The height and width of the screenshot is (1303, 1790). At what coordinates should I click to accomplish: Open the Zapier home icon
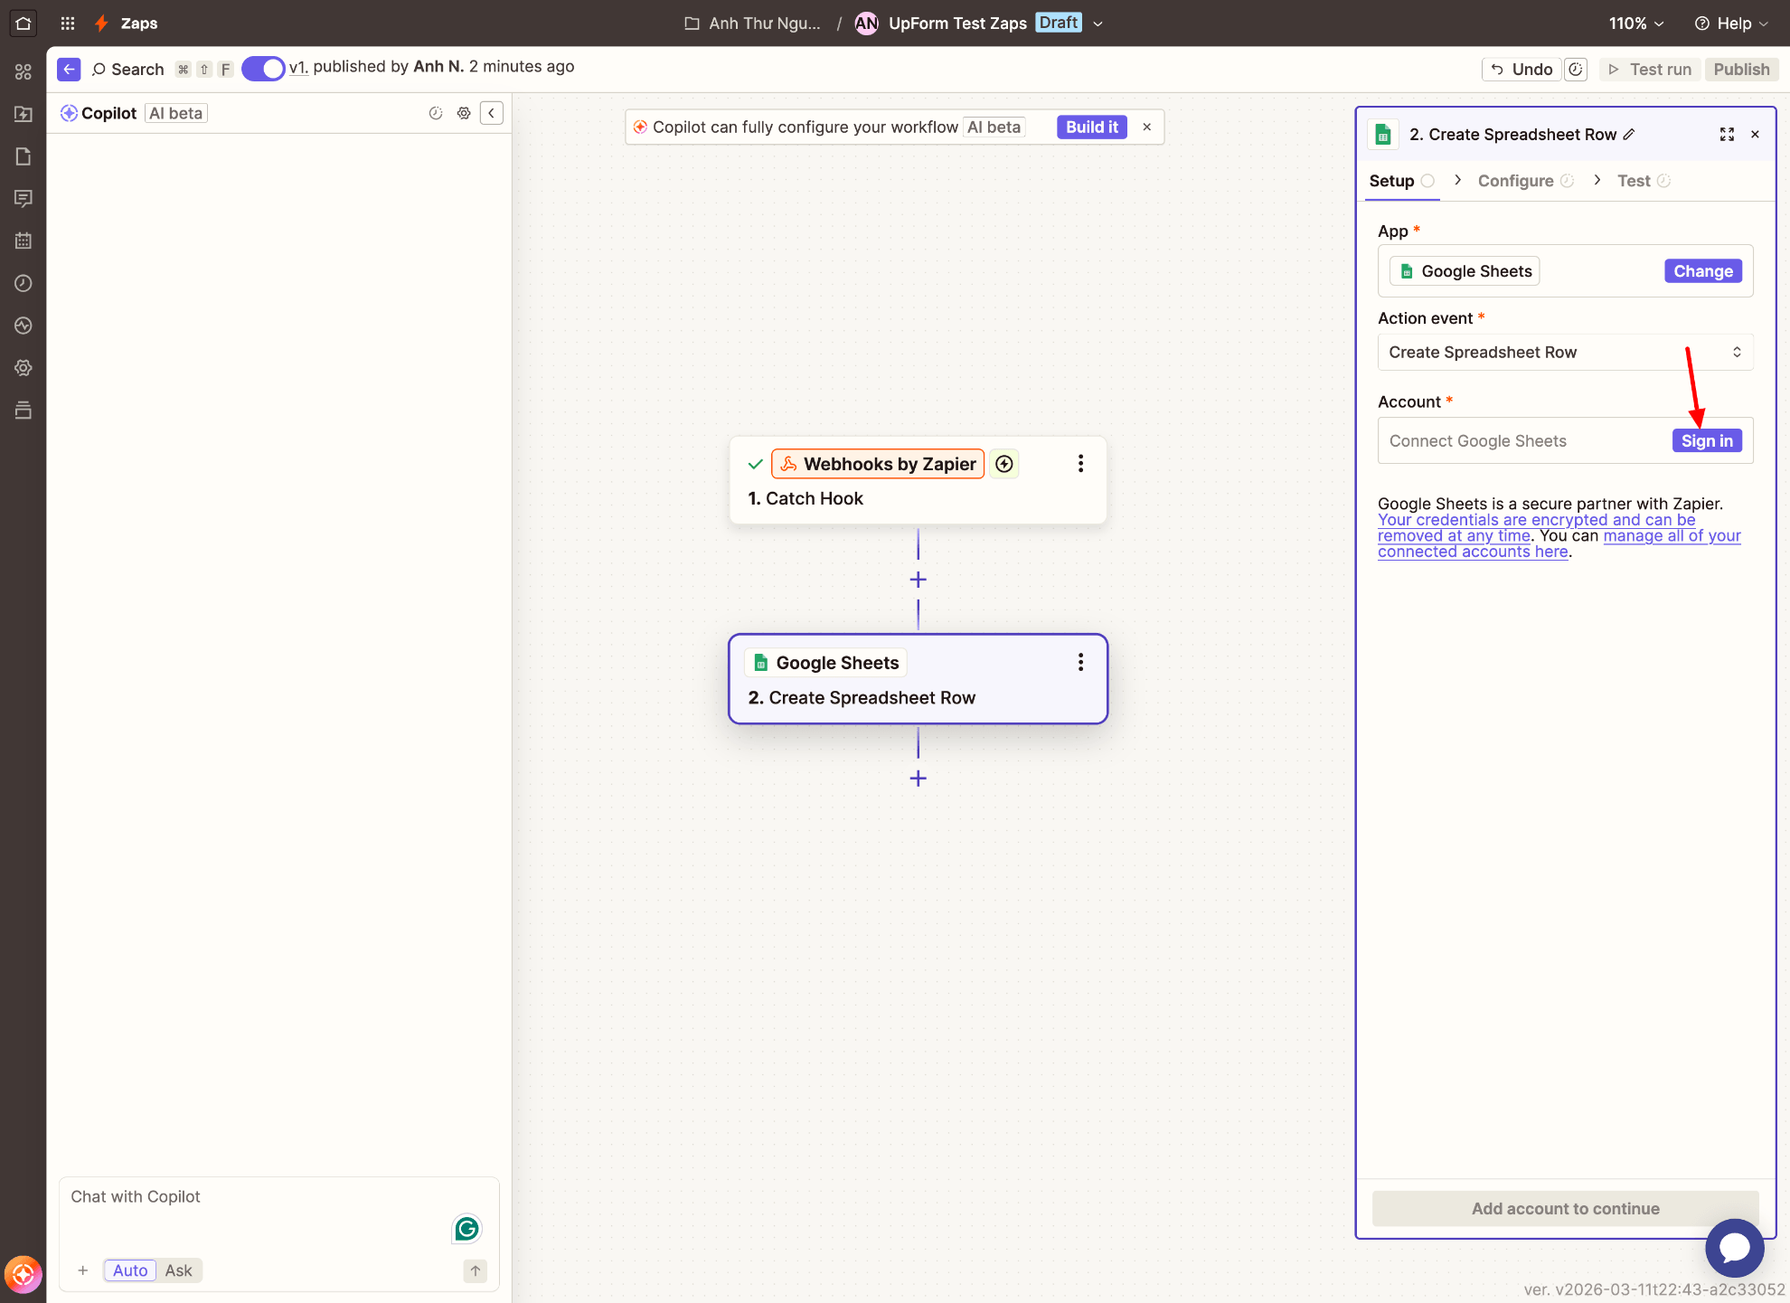click(24, 24)
